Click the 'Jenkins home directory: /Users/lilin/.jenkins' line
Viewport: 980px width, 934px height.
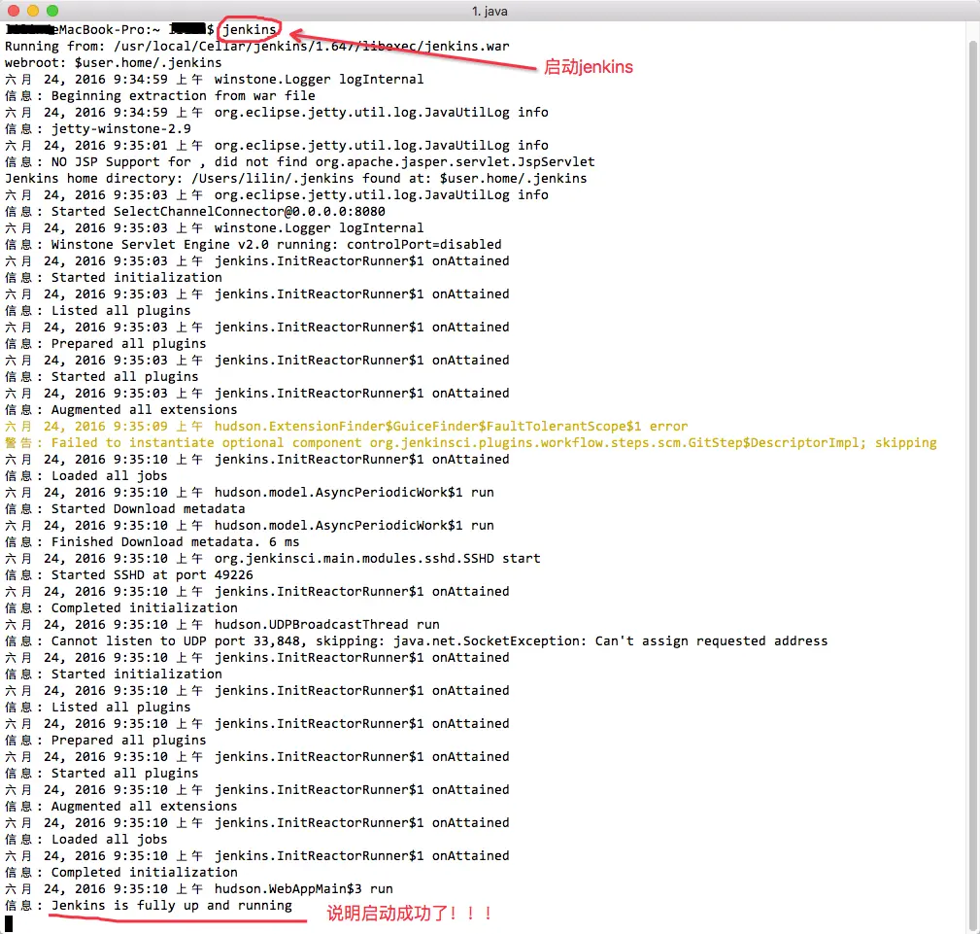(x=296, y=178)
